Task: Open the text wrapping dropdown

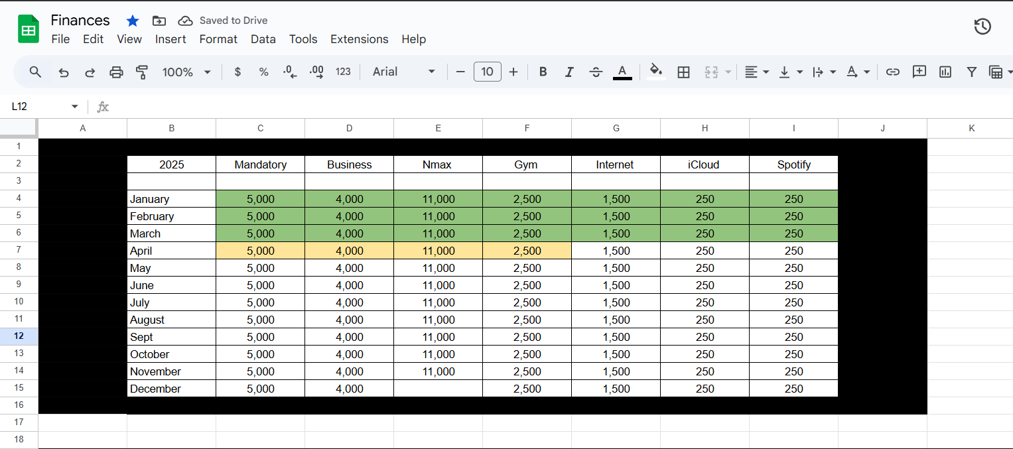Action: click(x=824, y=72)
